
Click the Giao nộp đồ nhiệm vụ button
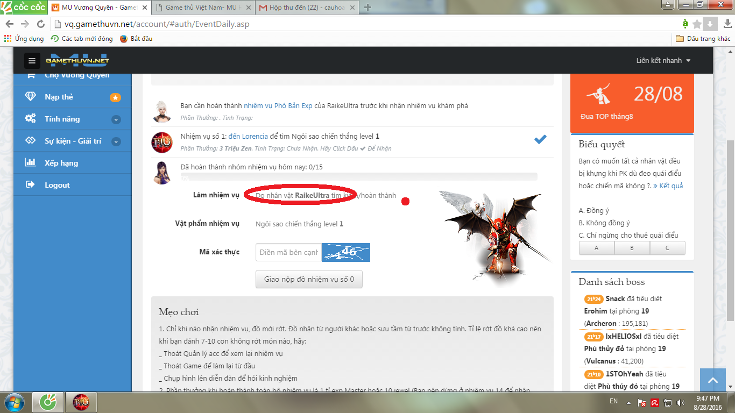[x=309, y=280]
